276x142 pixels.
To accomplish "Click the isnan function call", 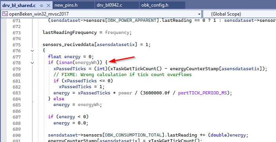I will (65, 62).
